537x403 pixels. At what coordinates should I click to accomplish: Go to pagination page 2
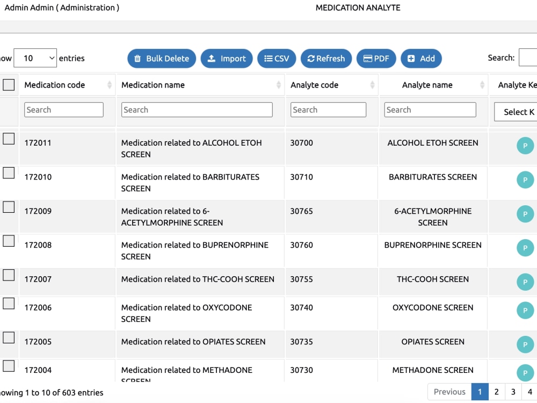coord(497,392)
